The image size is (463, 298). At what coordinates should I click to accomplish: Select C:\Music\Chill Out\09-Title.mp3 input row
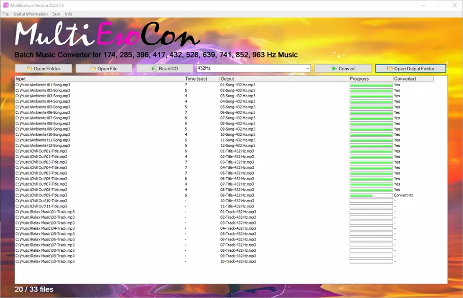point(42,195)
